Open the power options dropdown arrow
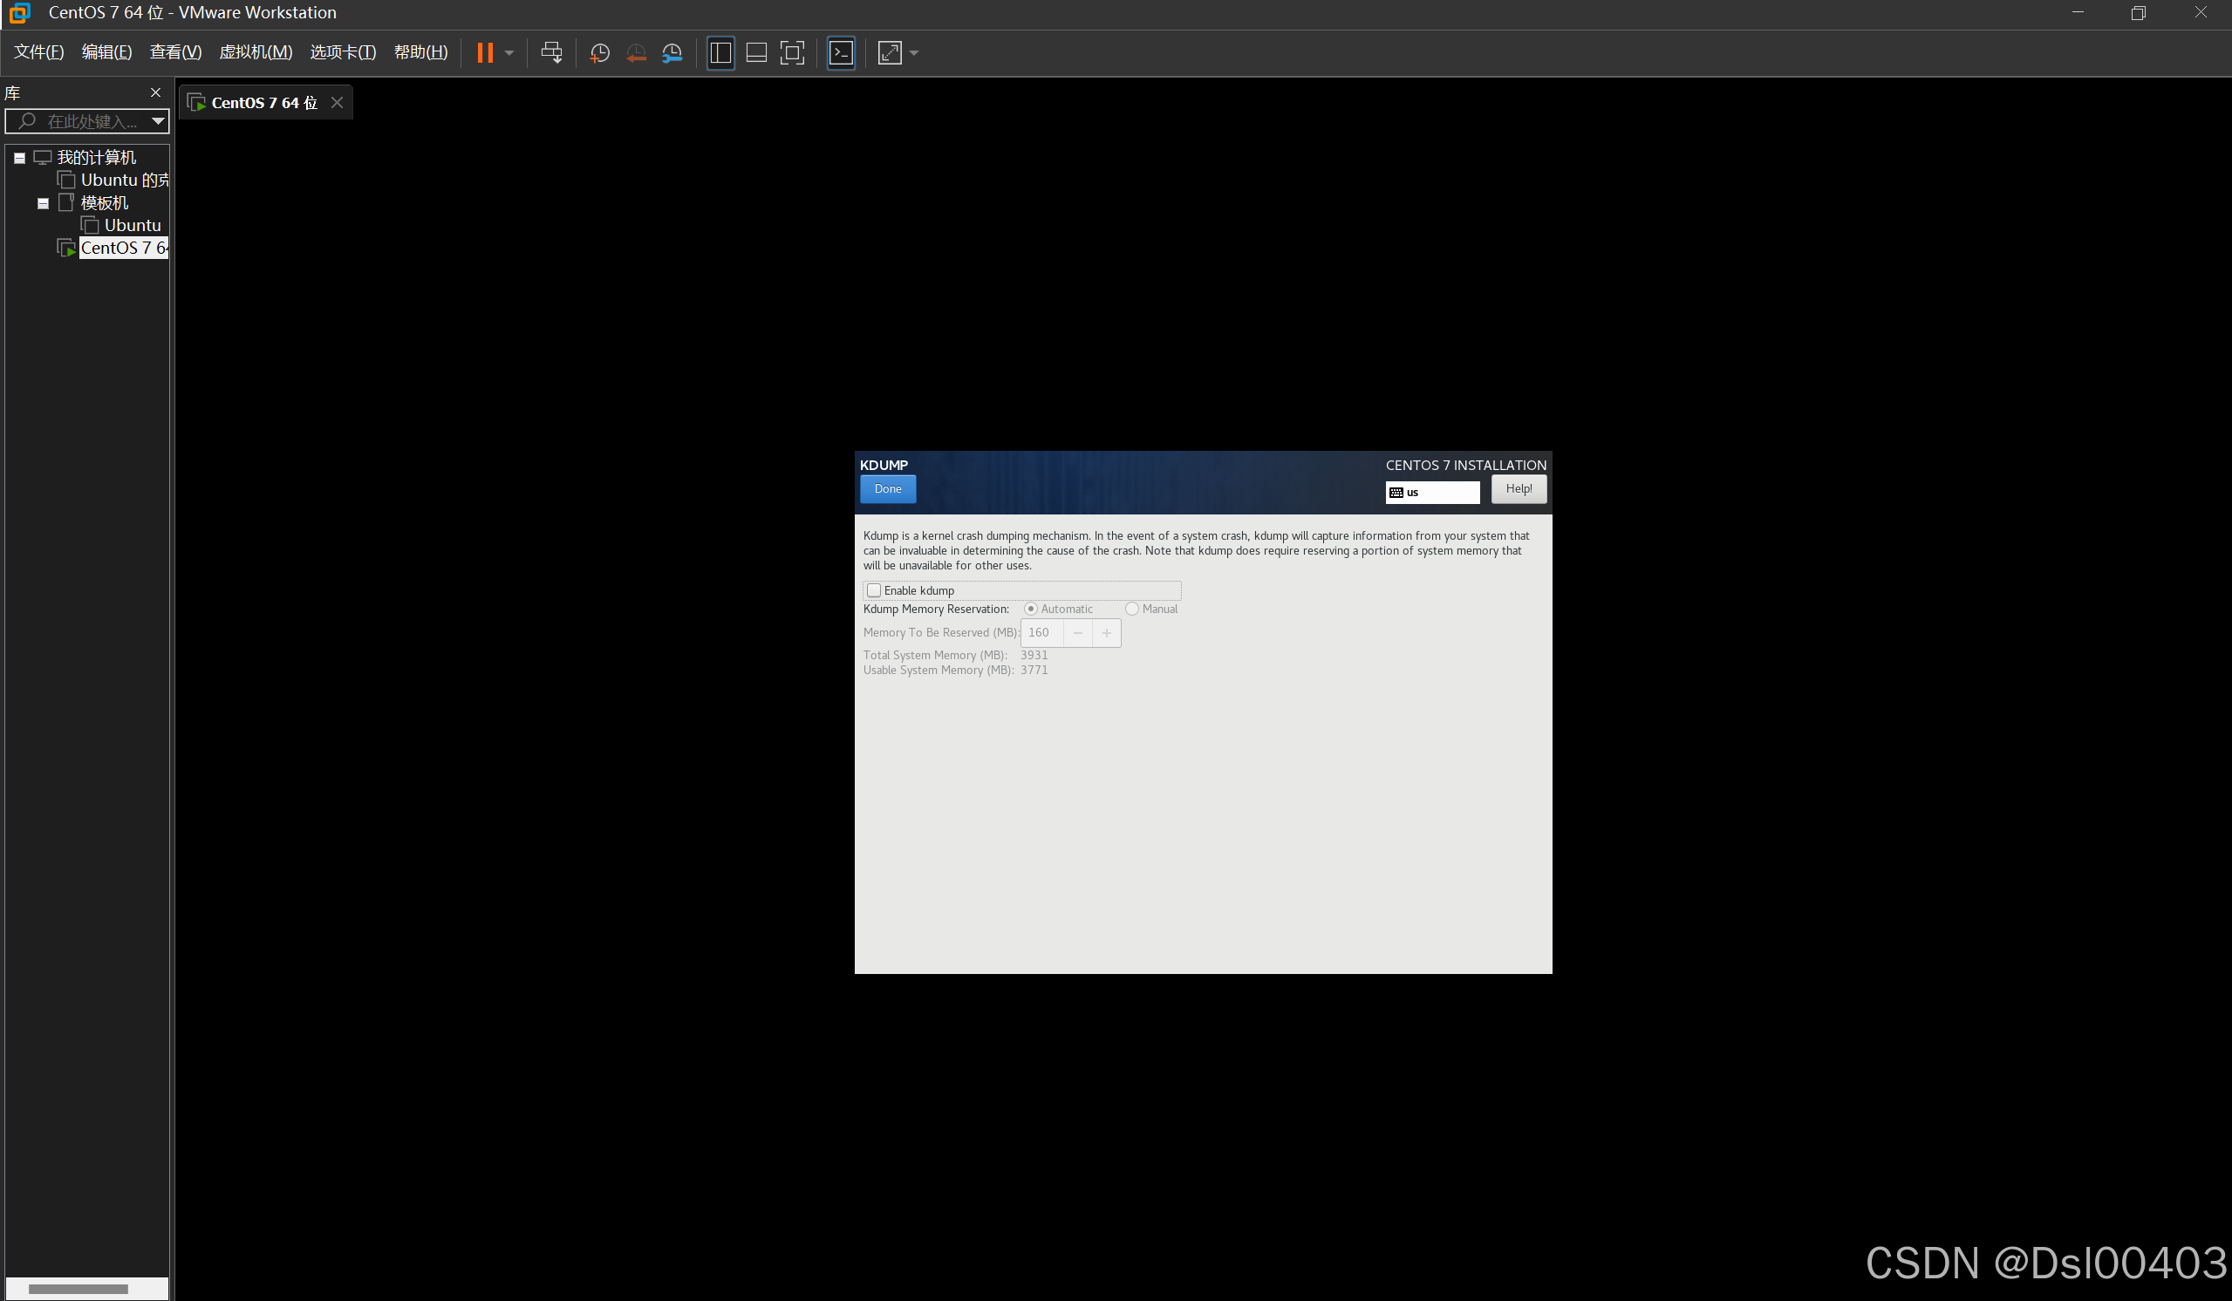The width and height of the screenshot is (2232, 1301). 509,53
